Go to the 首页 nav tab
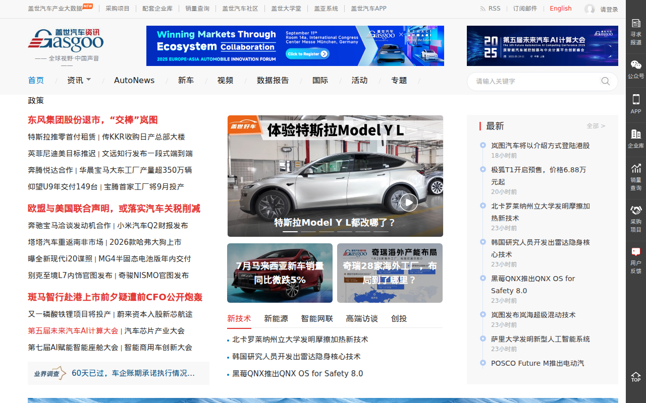The width and height of the screenshot is (646, 403). coord(36,80)
